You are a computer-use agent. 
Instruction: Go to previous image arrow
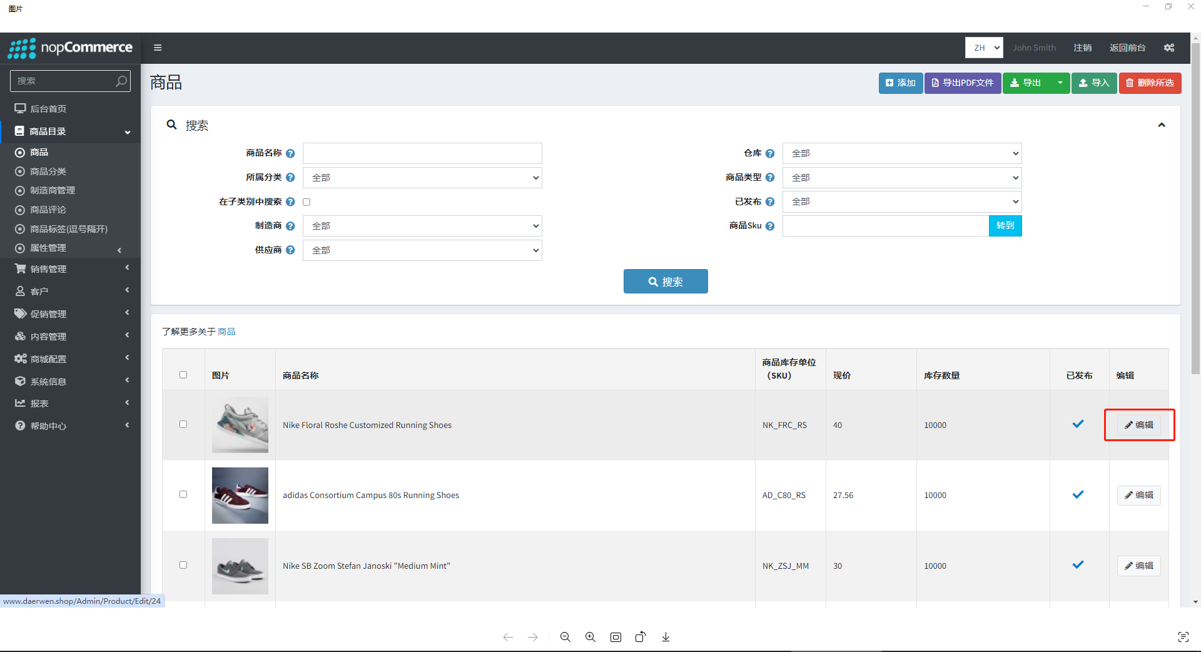(x=508, y=637)
